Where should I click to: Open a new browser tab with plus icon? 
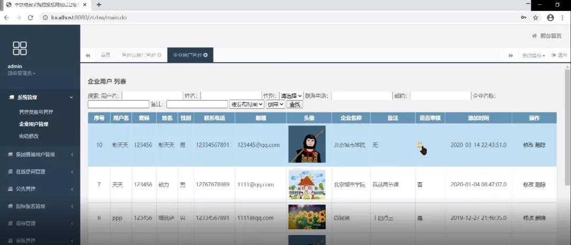pyautogui.click(x=98, y=5)
